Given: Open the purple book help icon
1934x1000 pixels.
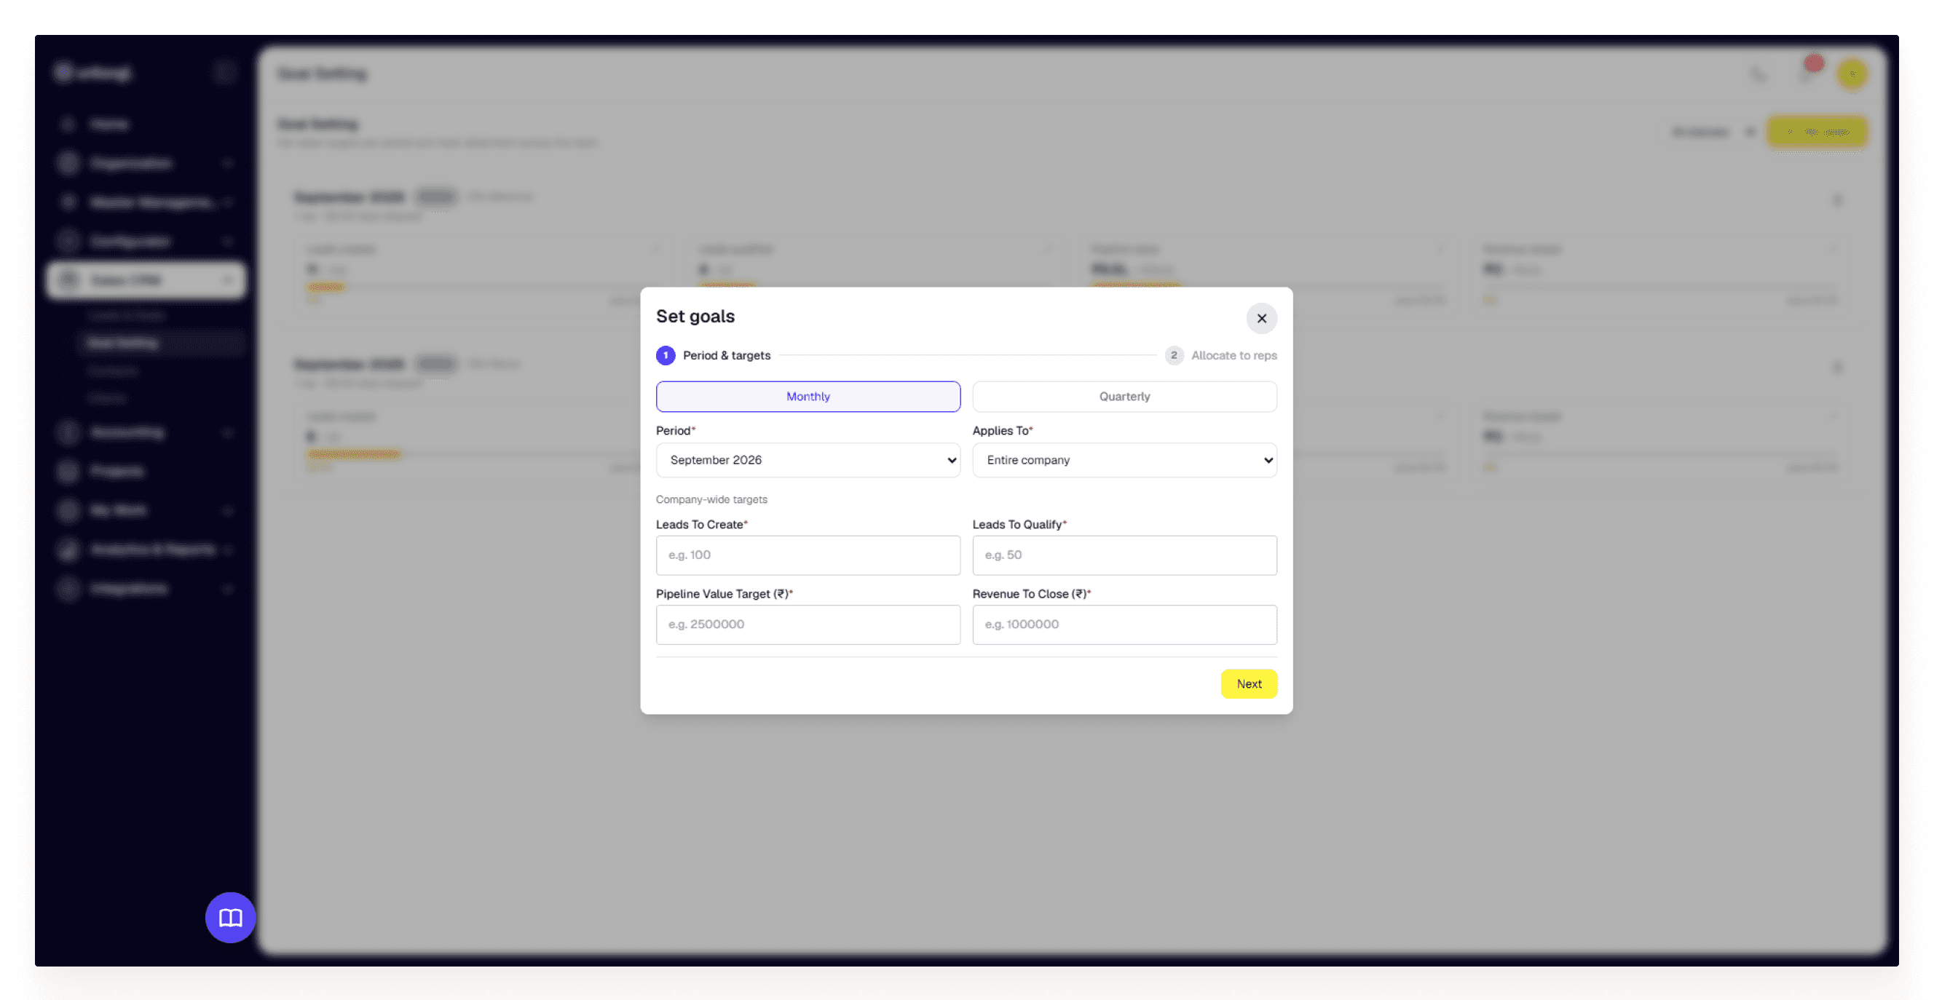Looking at the screenshot, I should [231, 917].
